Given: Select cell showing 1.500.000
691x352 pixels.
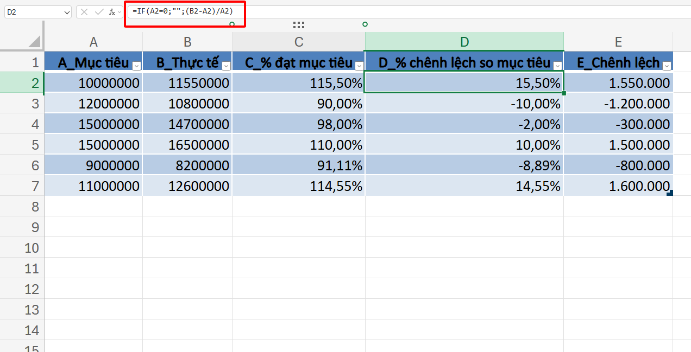Looking at the screenshot, I should click(x=618, y=144).
